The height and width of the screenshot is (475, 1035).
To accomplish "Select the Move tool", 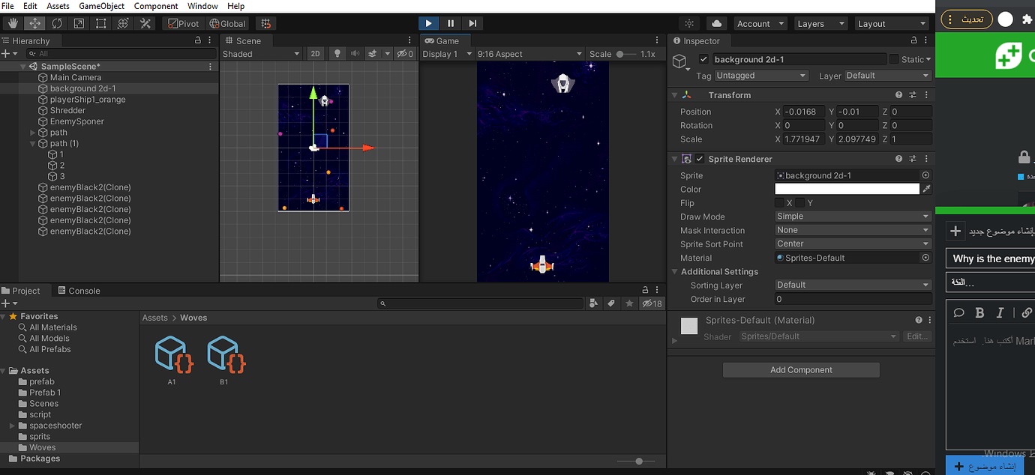I will [x=35, y=24].
